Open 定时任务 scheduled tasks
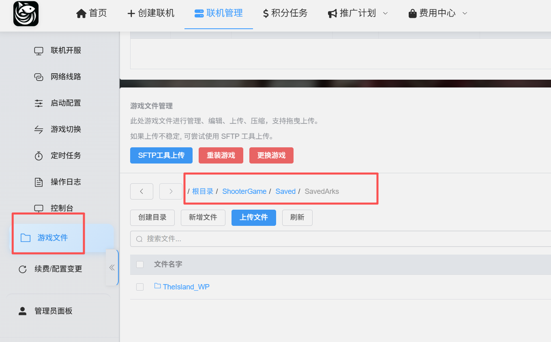This screenshot has width=551, height=342. coord(66,155)
